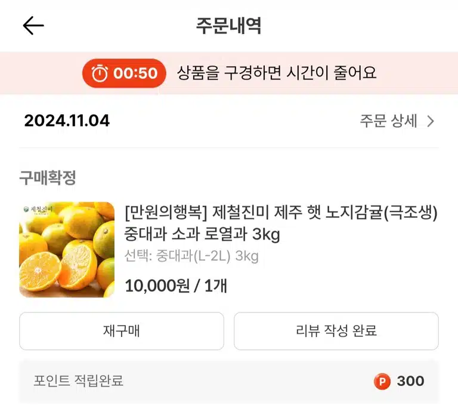
Task: Click the 리뷰 작성 완료 button
Action: (x=336, y=331)
